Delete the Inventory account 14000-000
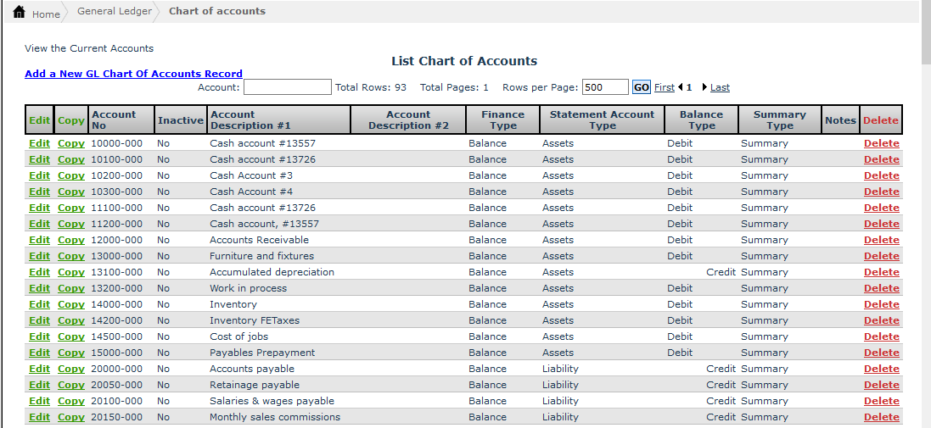The width and height of the screenshot is (931, 428). pyautogui.click(x=881, y=304)
